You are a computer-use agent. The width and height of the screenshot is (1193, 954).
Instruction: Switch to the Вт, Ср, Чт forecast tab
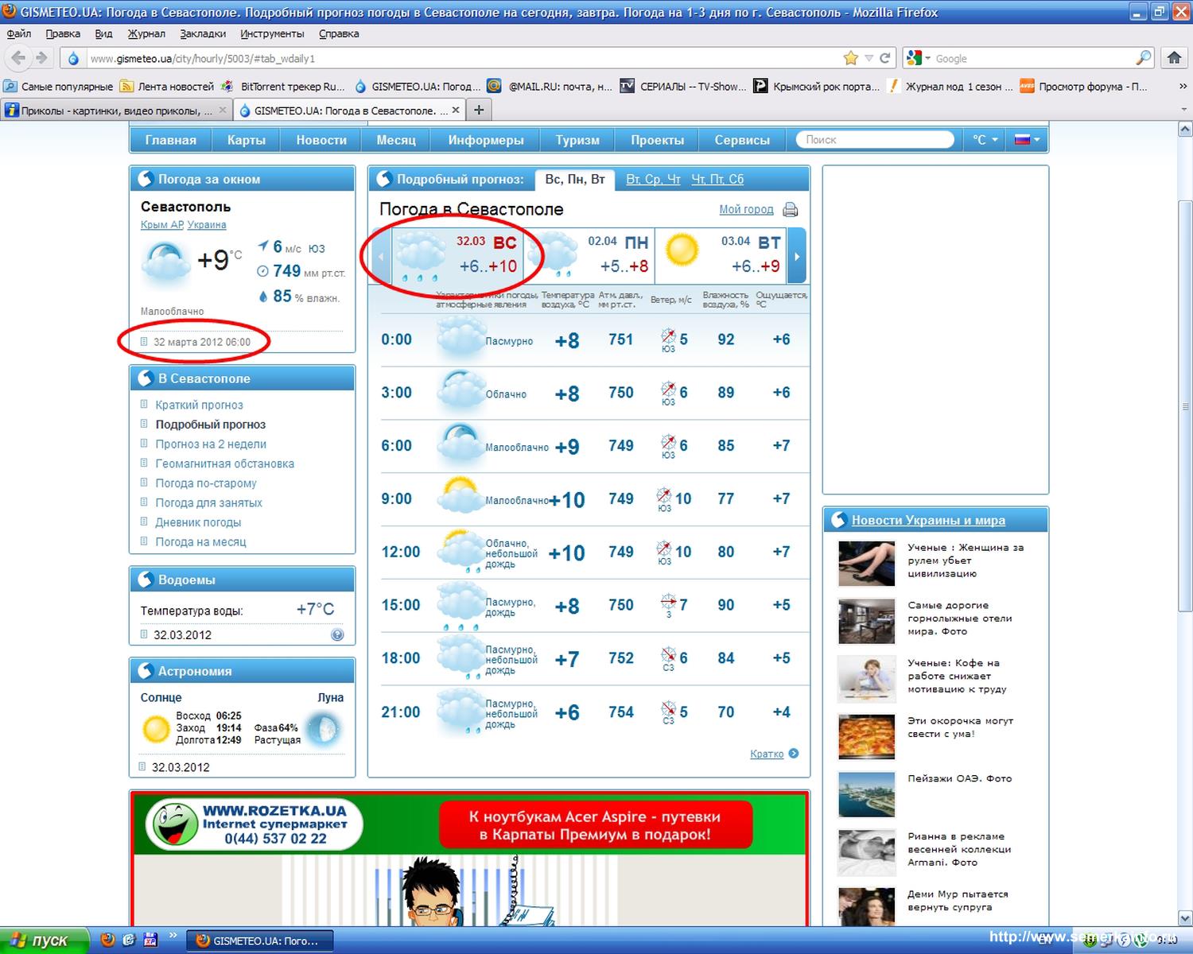click(x=652, y=180)
